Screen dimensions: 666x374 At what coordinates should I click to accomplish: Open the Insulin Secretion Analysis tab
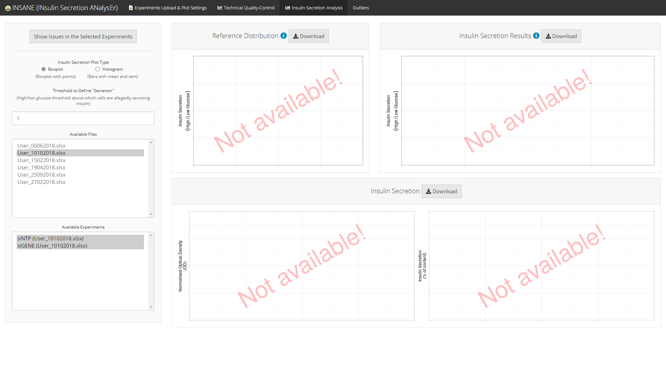click(314, 8)
